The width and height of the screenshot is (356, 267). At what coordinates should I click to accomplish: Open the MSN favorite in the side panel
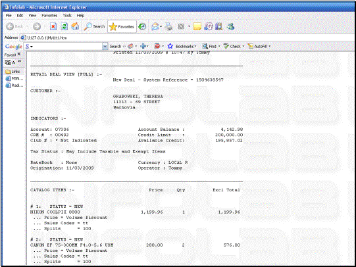click(14, 78)
